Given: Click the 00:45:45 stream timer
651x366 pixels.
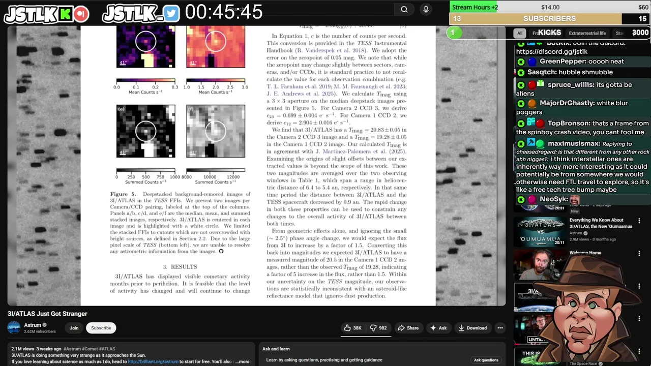Looking at the screenshot, I should (224, 12).
